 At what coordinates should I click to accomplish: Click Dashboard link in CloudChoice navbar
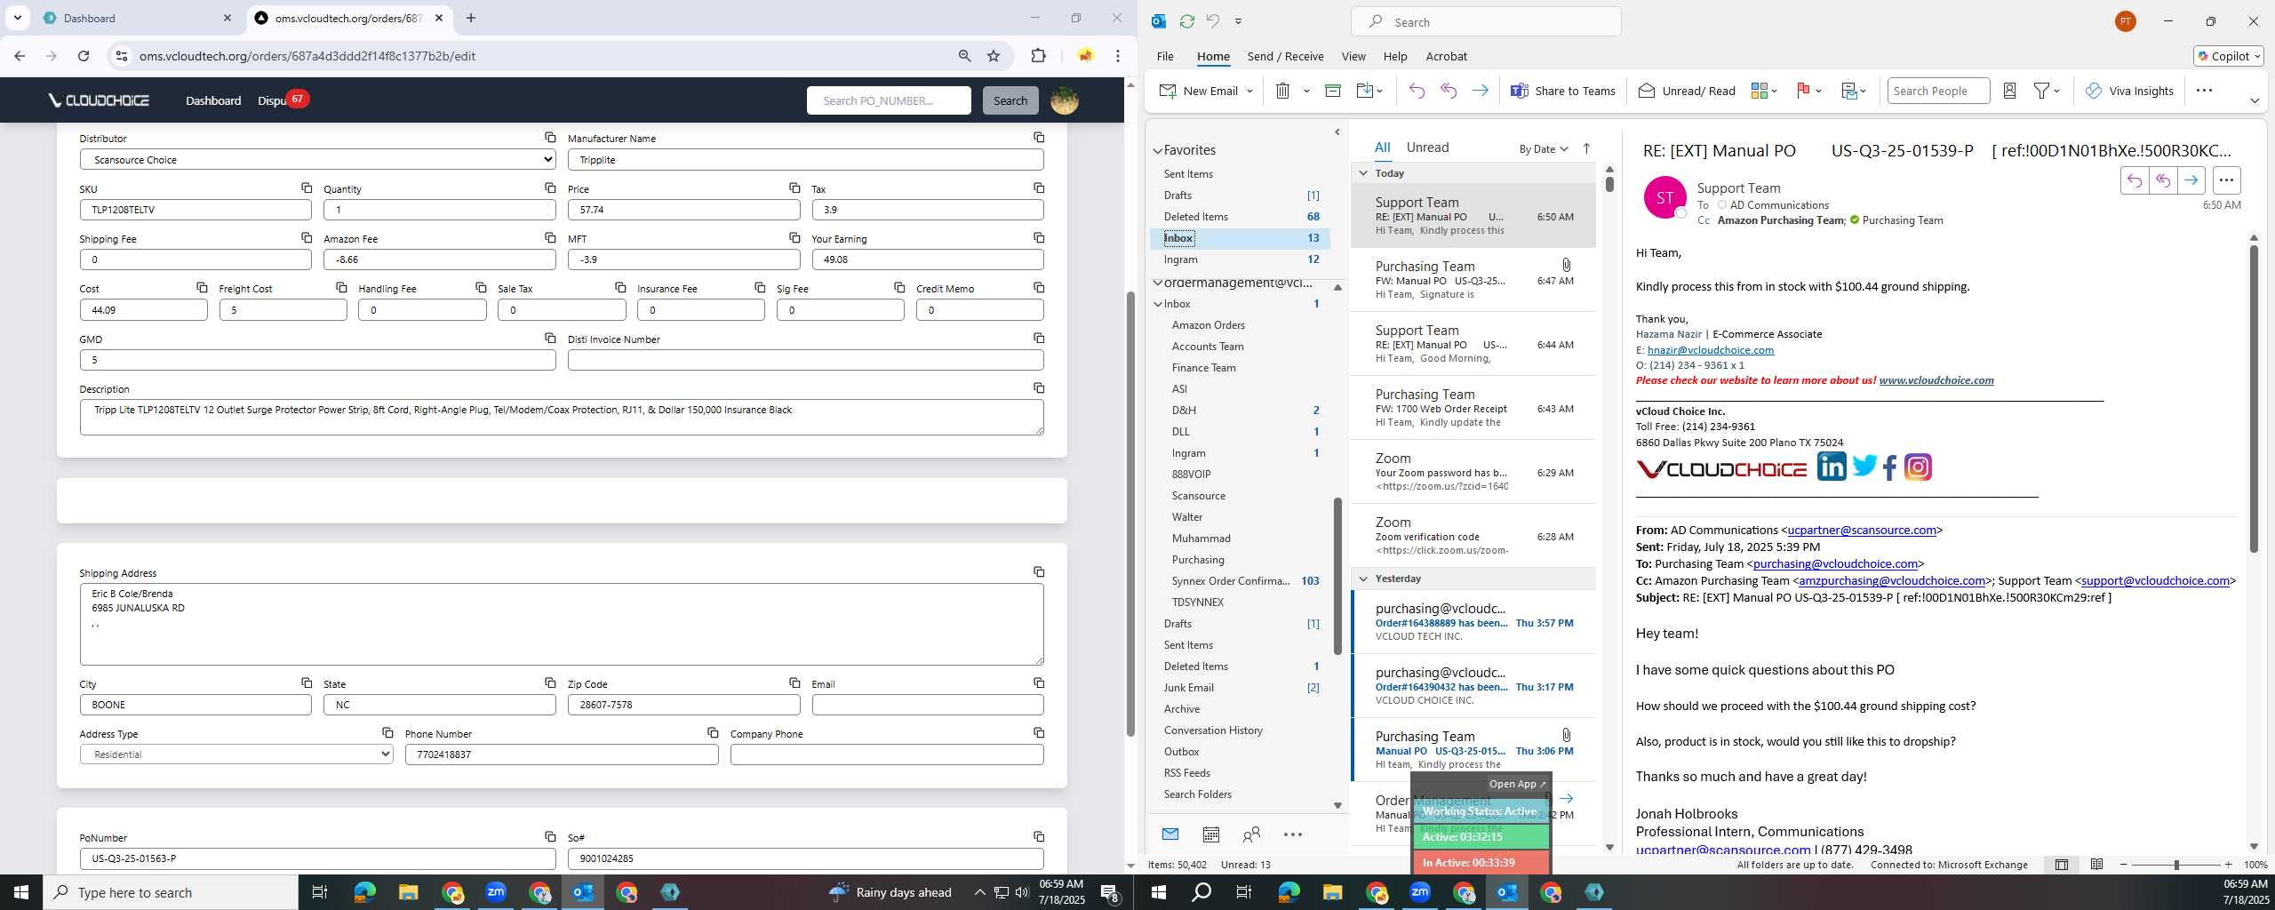(x=213, y=100)
